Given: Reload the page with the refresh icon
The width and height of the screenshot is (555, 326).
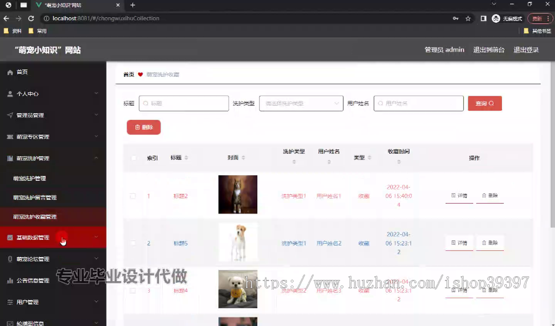Looking at the screenshot, I should coord(31,18).
